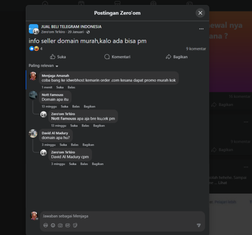Close the Postingan Zero'om dialog

click(200, 13)
